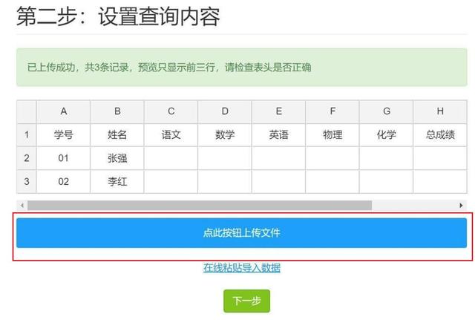Select column H header
Viewport: 475px width, 320px height.
440,111
